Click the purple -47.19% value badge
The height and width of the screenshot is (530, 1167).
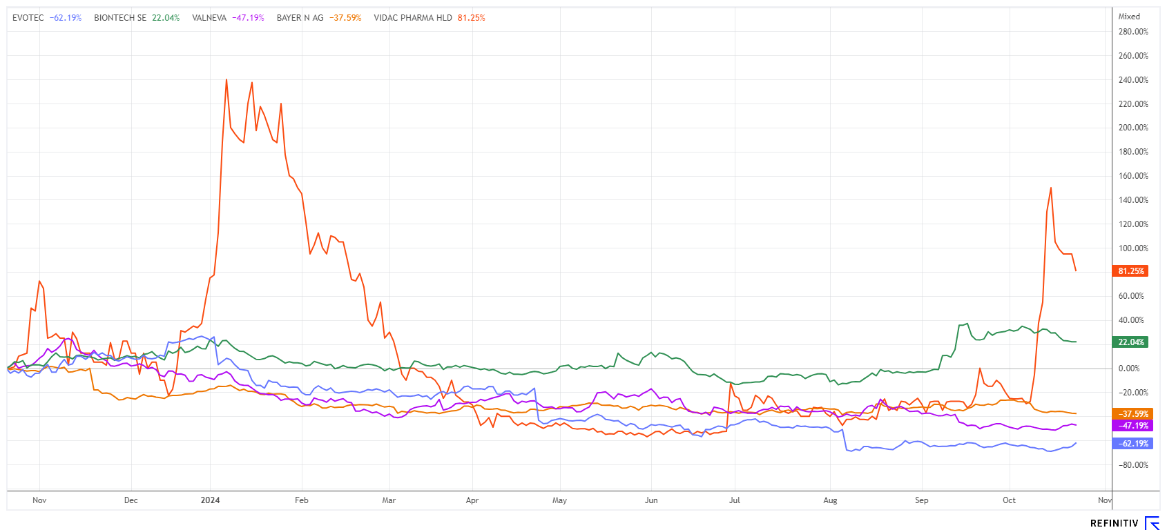1132,426
